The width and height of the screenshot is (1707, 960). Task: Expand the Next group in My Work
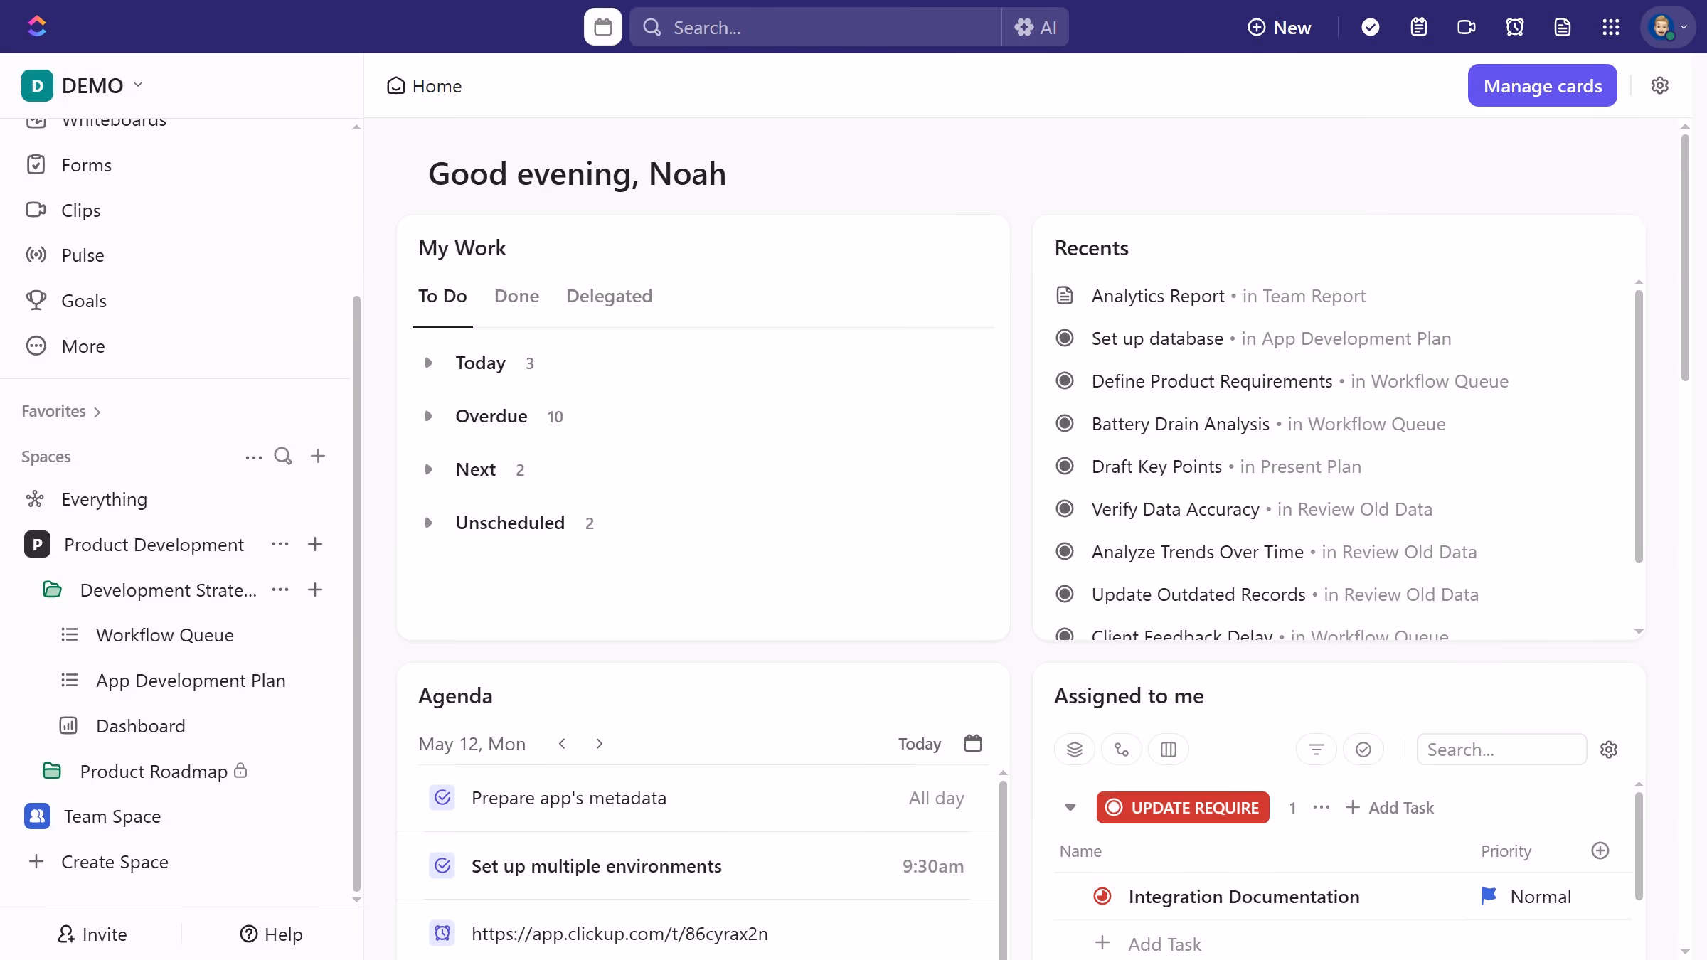pyautogui.click(x=428, y=469)
